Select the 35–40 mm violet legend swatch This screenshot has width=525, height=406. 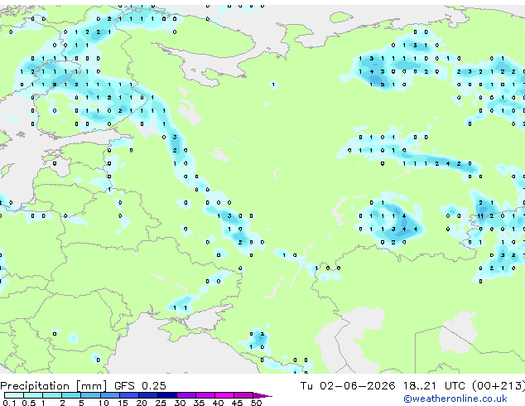click(x=205, y=395)
